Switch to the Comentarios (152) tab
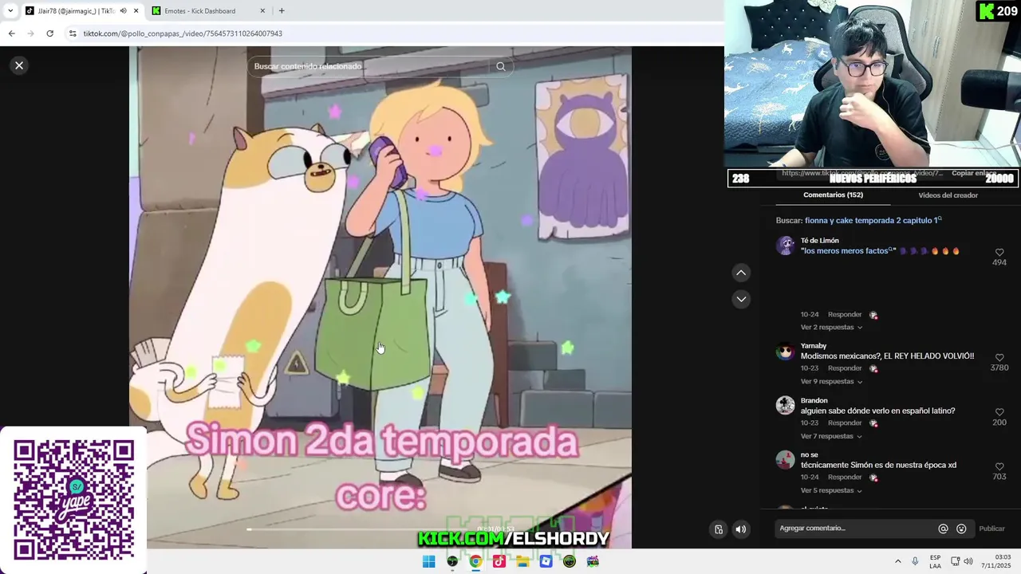This screenshot has width=1021, height=574. click(833, 195)
